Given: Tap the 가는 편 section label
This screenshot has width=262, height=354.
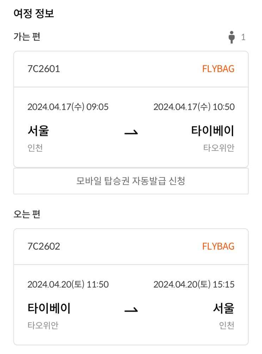Looking at the screenshot, I should coord(27,37).
